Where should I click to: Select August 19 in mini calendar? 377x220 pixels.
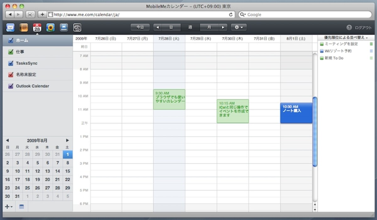37,180
